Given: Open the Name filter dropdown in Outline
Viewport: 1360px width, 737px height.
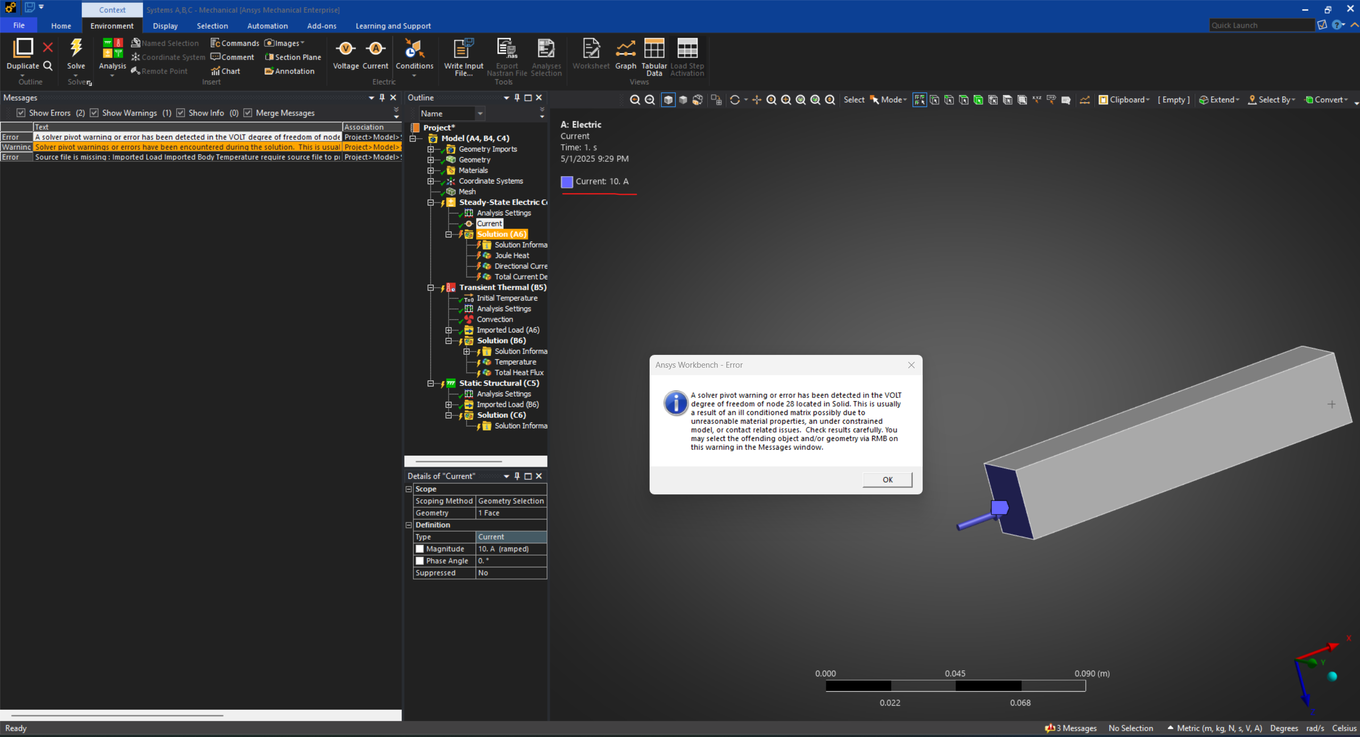Looking at the screenshot, I should pos(480,113).
